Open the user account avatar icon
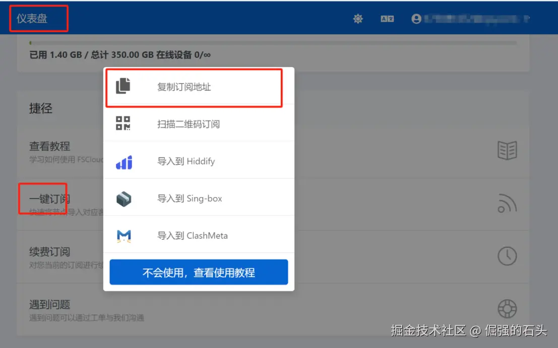 [x=416, y=19]
